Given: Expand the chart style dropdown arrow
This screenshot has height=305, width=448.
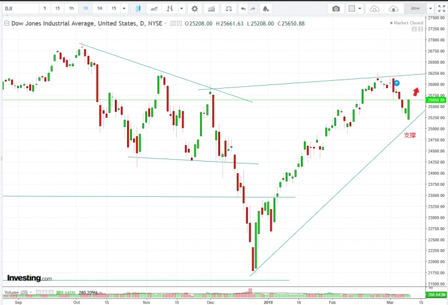Looking at the screenshot, I should (x=181, y=9).
